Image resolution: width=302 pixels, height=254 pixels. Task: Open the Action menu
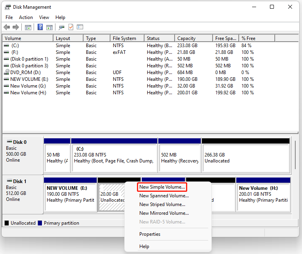(x=26, y=17)
